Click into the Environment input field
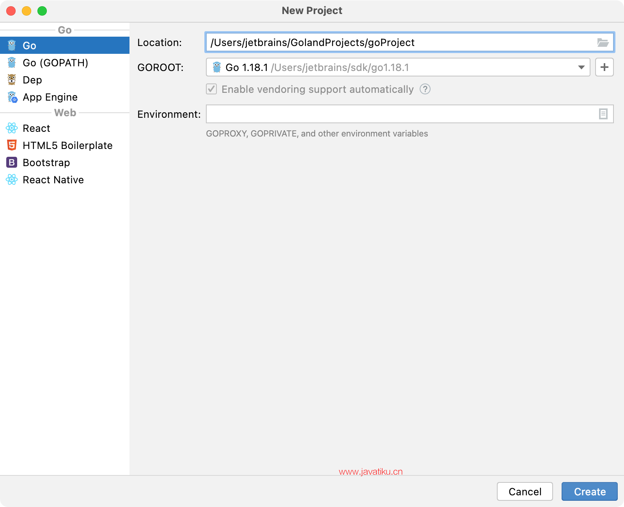Viewport: 624px width, 507px height. coord(402,114)
